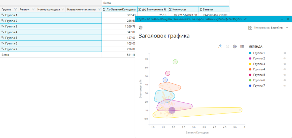Open the filter on Регион column
292x138 pixels.
(33, 10)
